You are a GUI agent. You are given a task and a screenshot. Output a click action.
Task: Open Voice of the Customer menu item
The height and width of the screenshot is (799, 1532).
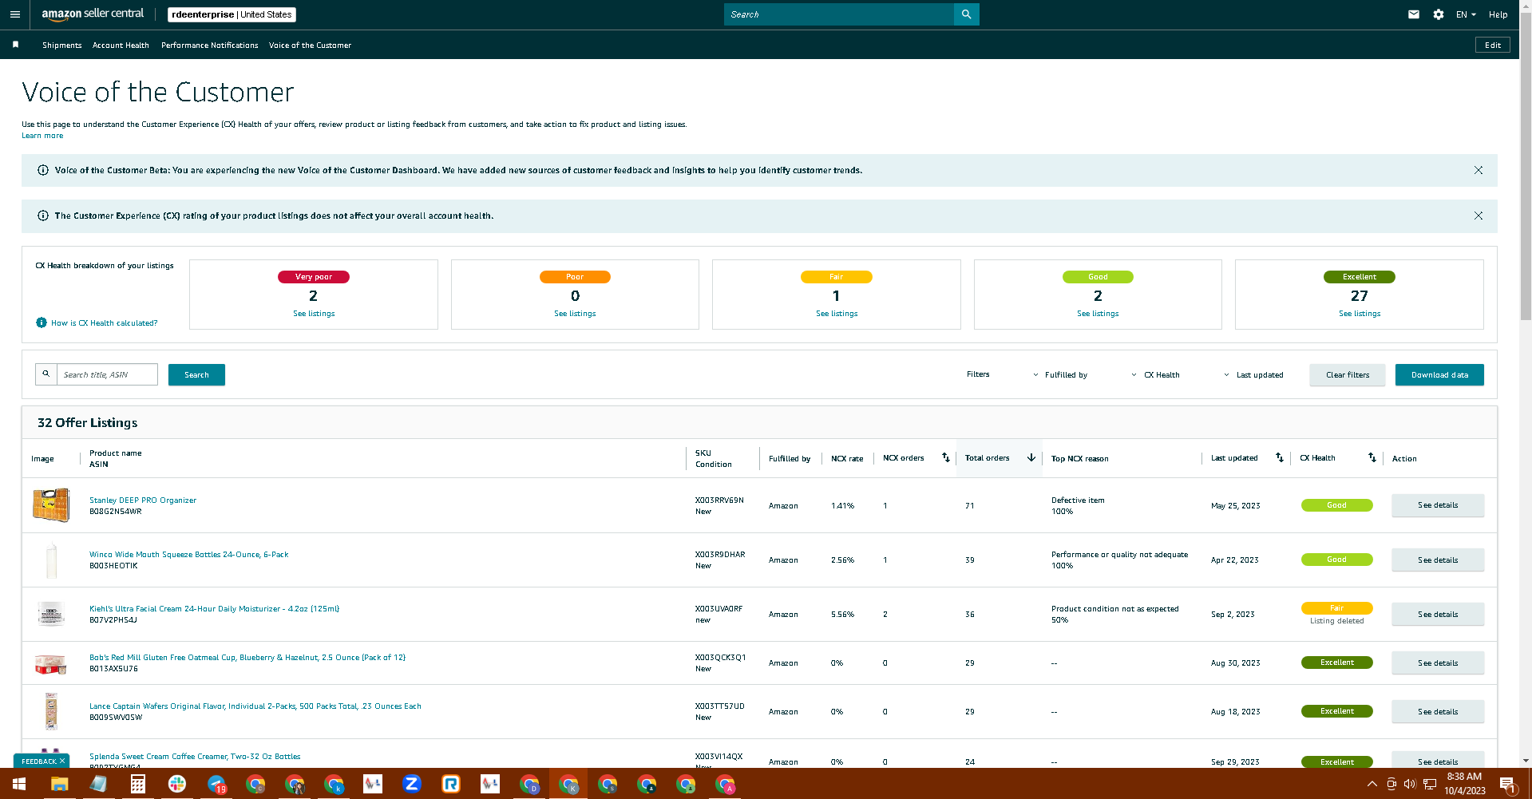point(310,45)
